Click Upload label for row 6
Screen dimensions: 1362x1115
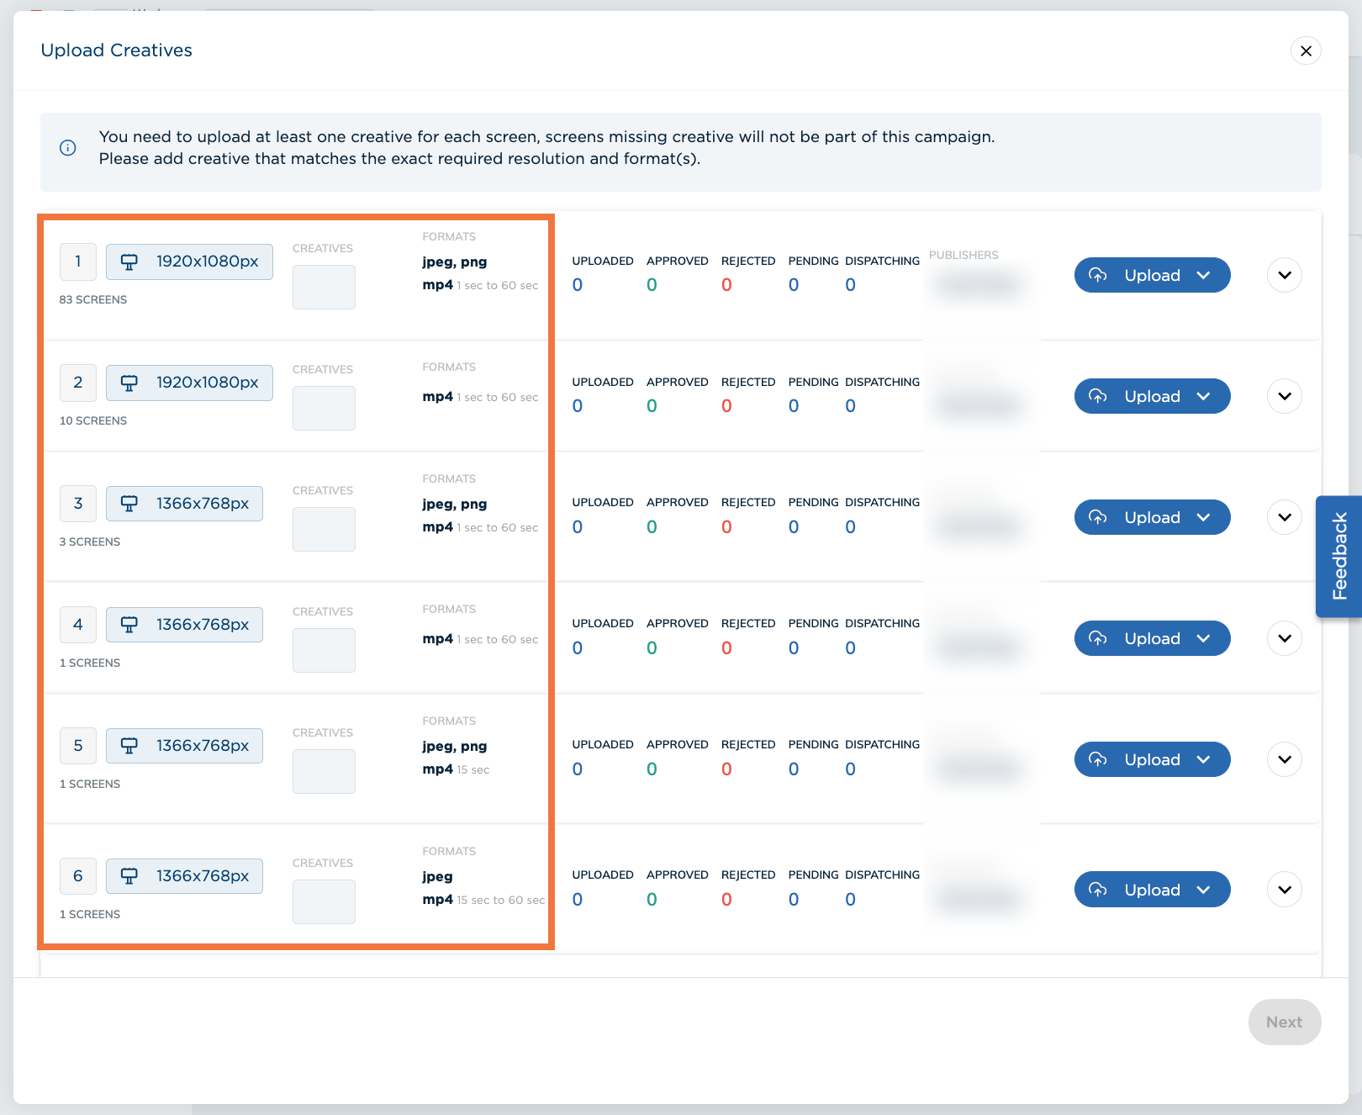pos(1152,890)
